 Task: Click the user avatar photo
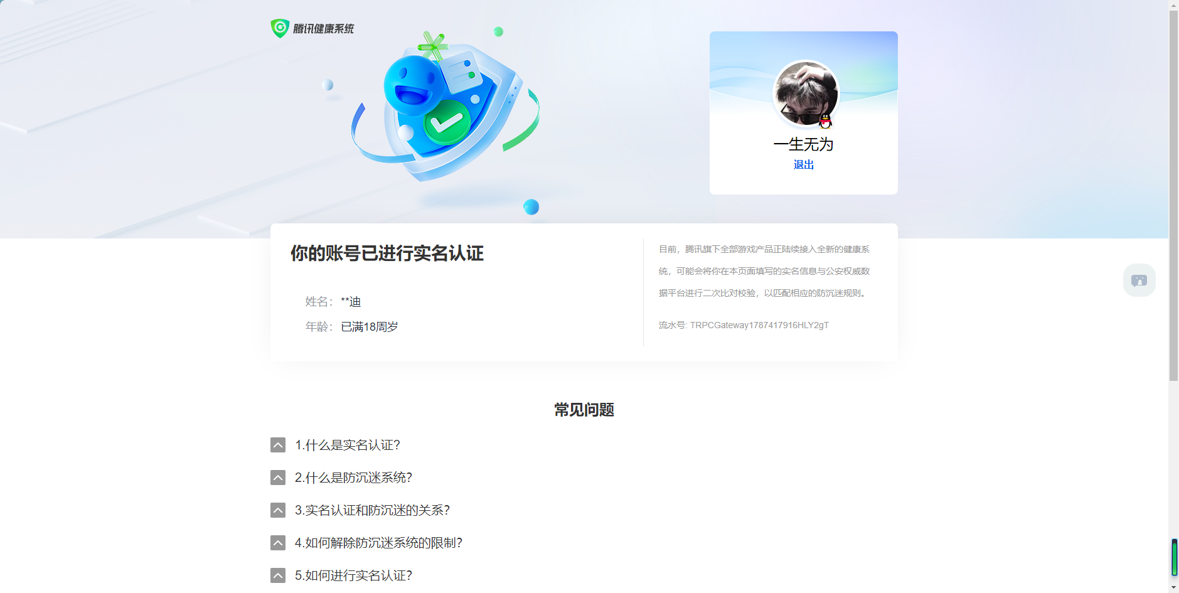click(x=805, y=92)
